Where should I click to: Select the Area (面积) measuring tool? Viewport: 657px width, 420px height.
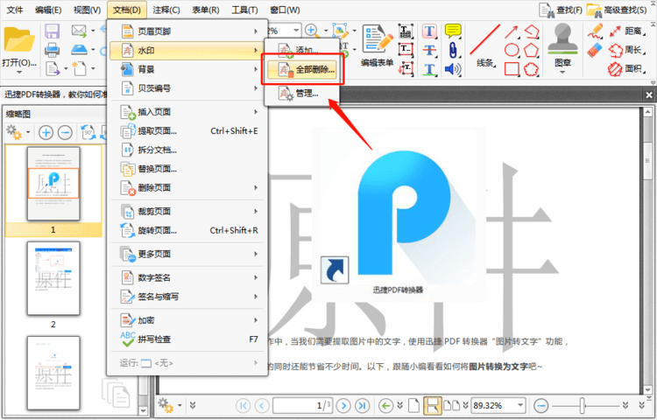tap(625, 69)
